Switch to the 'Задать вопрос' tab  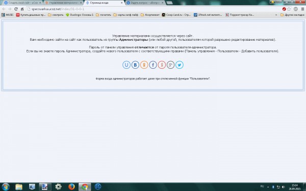point(145,3)
